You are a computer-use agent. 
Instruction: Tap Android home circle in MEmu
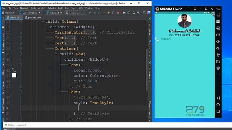coord(218,105)
